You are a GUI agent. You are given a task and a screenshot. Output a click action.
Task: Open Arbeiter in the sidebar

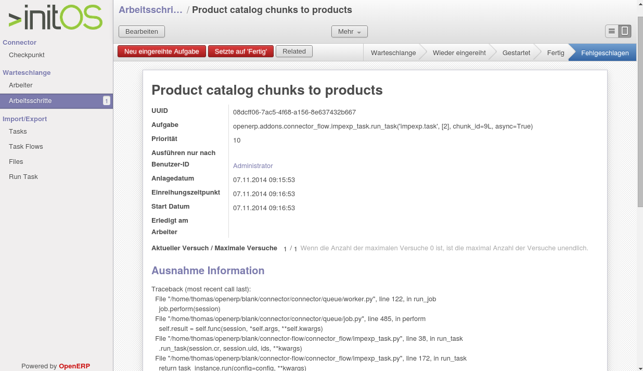point(21,85)
